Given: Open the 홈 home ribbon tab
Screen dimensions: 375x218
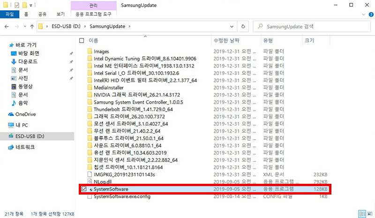Looking at the screenshot, I should tap(26, 15).
